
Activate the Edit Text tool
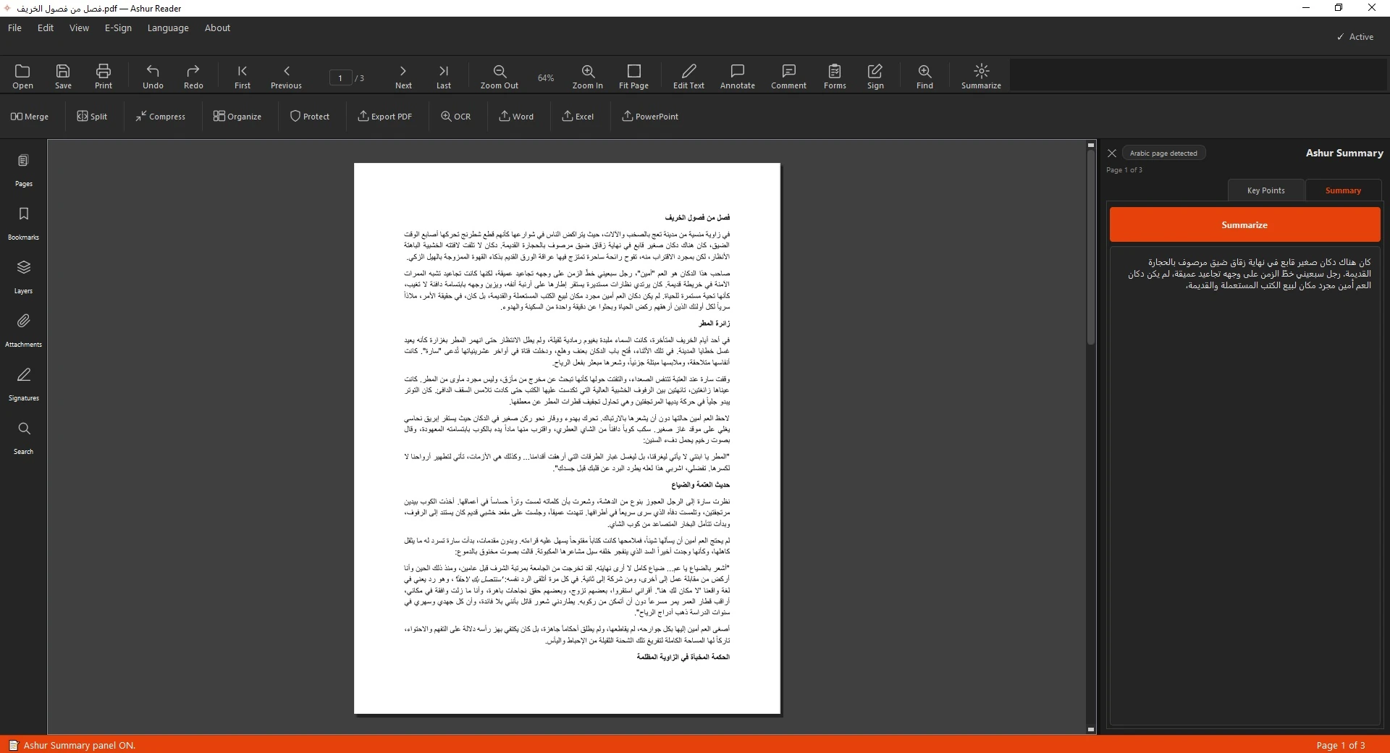[688, 76]
